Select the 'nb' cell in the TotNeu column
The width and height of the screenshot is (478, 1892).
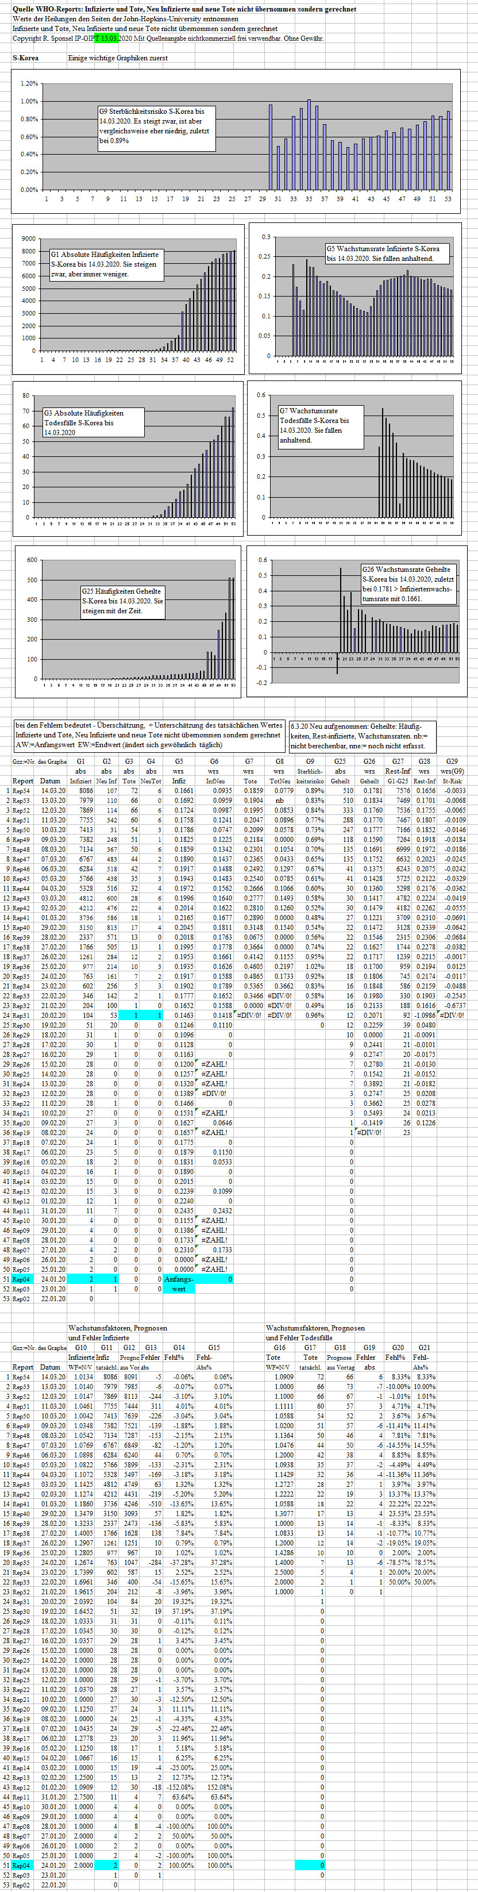point(280,800)
